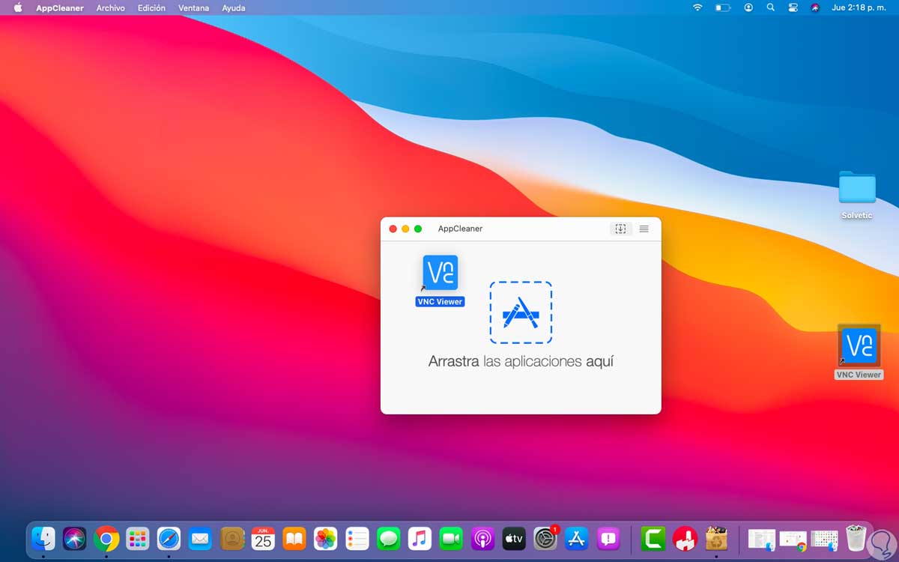Open Spotlight search in menu bar
899x562 pixels.
pos(770,7)
